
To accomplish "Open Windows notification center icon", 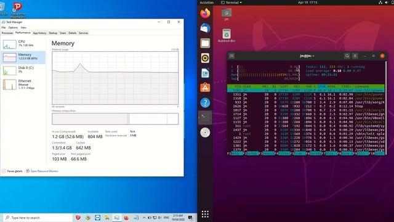I will pyautogui.click(x=190, y=218).
